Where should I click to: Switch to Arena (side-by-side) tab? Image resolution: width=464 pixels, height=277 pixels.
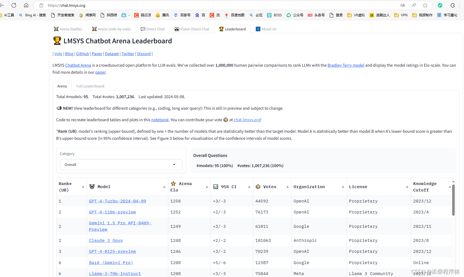pos(111,29)
